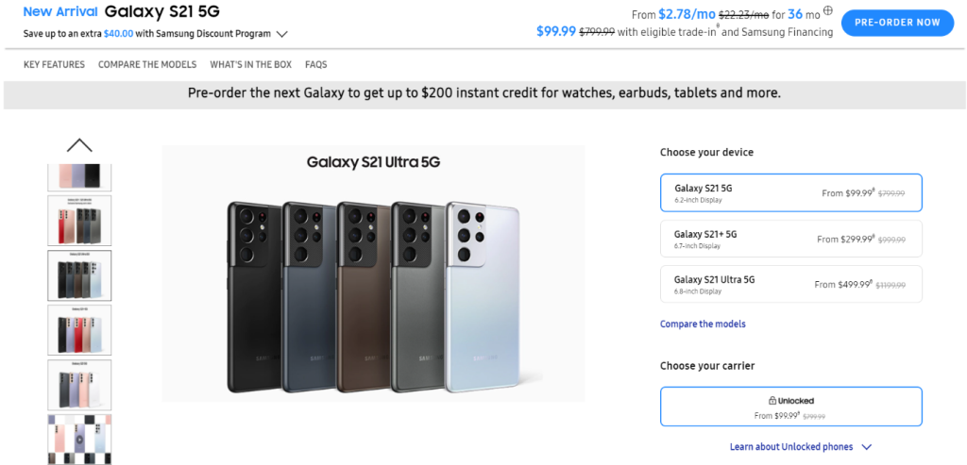
Task: Click the pink, violet, black phones thumbnail
Action: (79, 176)
